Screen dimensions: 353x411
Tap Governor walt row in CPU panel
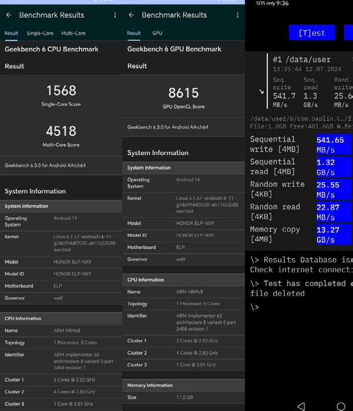pyautogui.click(x=61, y=298)
